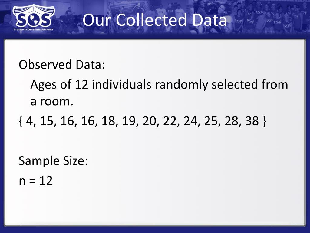The height and width of the screenshot is (233, 310).
Task: Select the outlier value 38
Action: coord(252,121)
